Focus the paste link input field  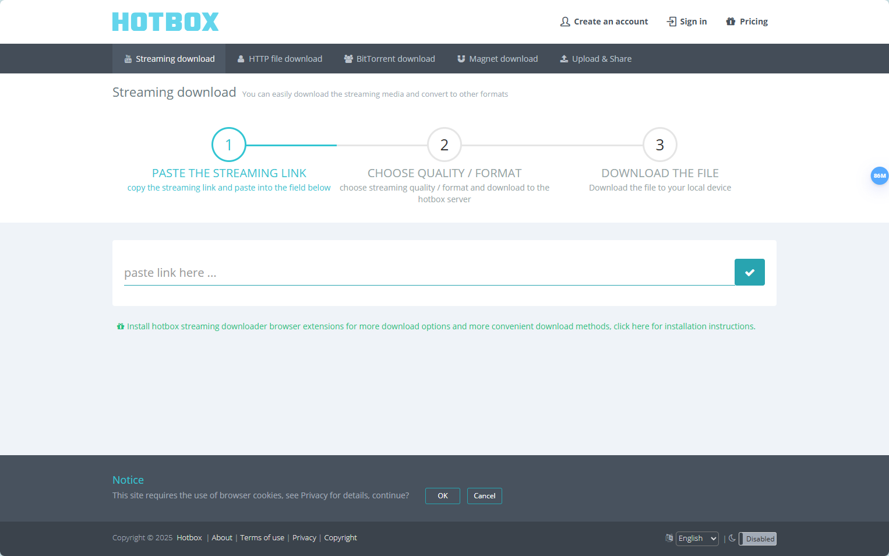(x=429, y=273)
